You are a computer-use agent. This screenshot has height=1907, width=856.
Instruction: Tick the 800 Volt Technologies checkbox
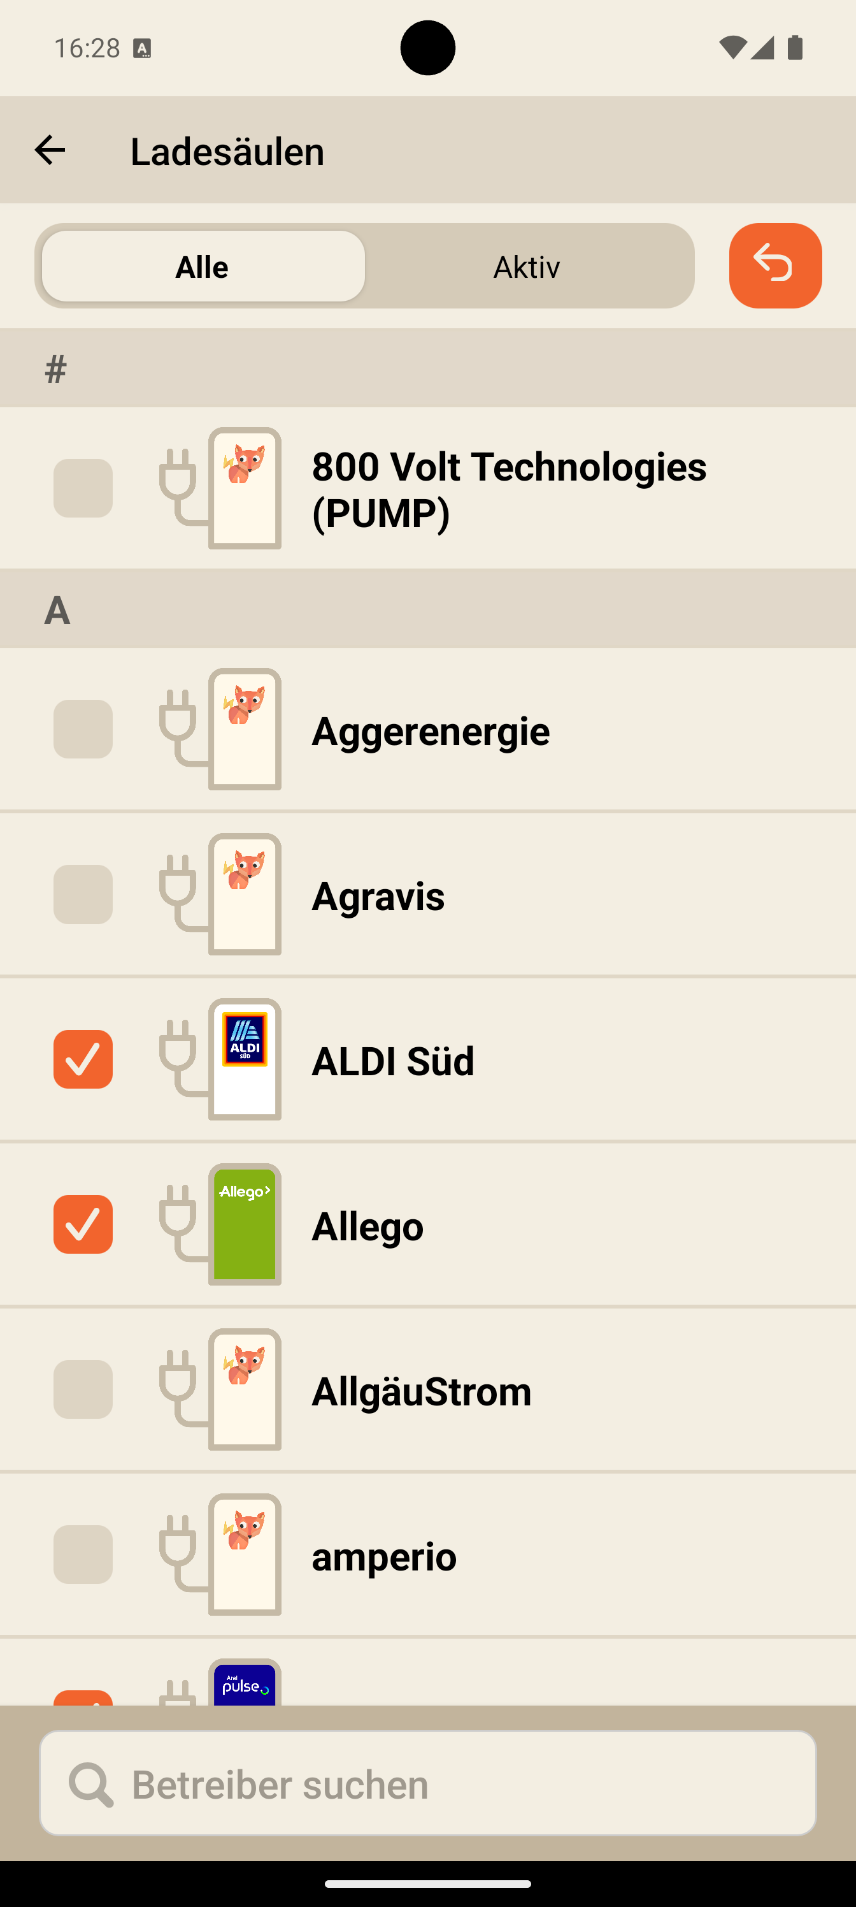(83, 488)
